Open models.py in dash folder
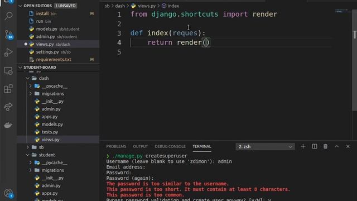 58,125
